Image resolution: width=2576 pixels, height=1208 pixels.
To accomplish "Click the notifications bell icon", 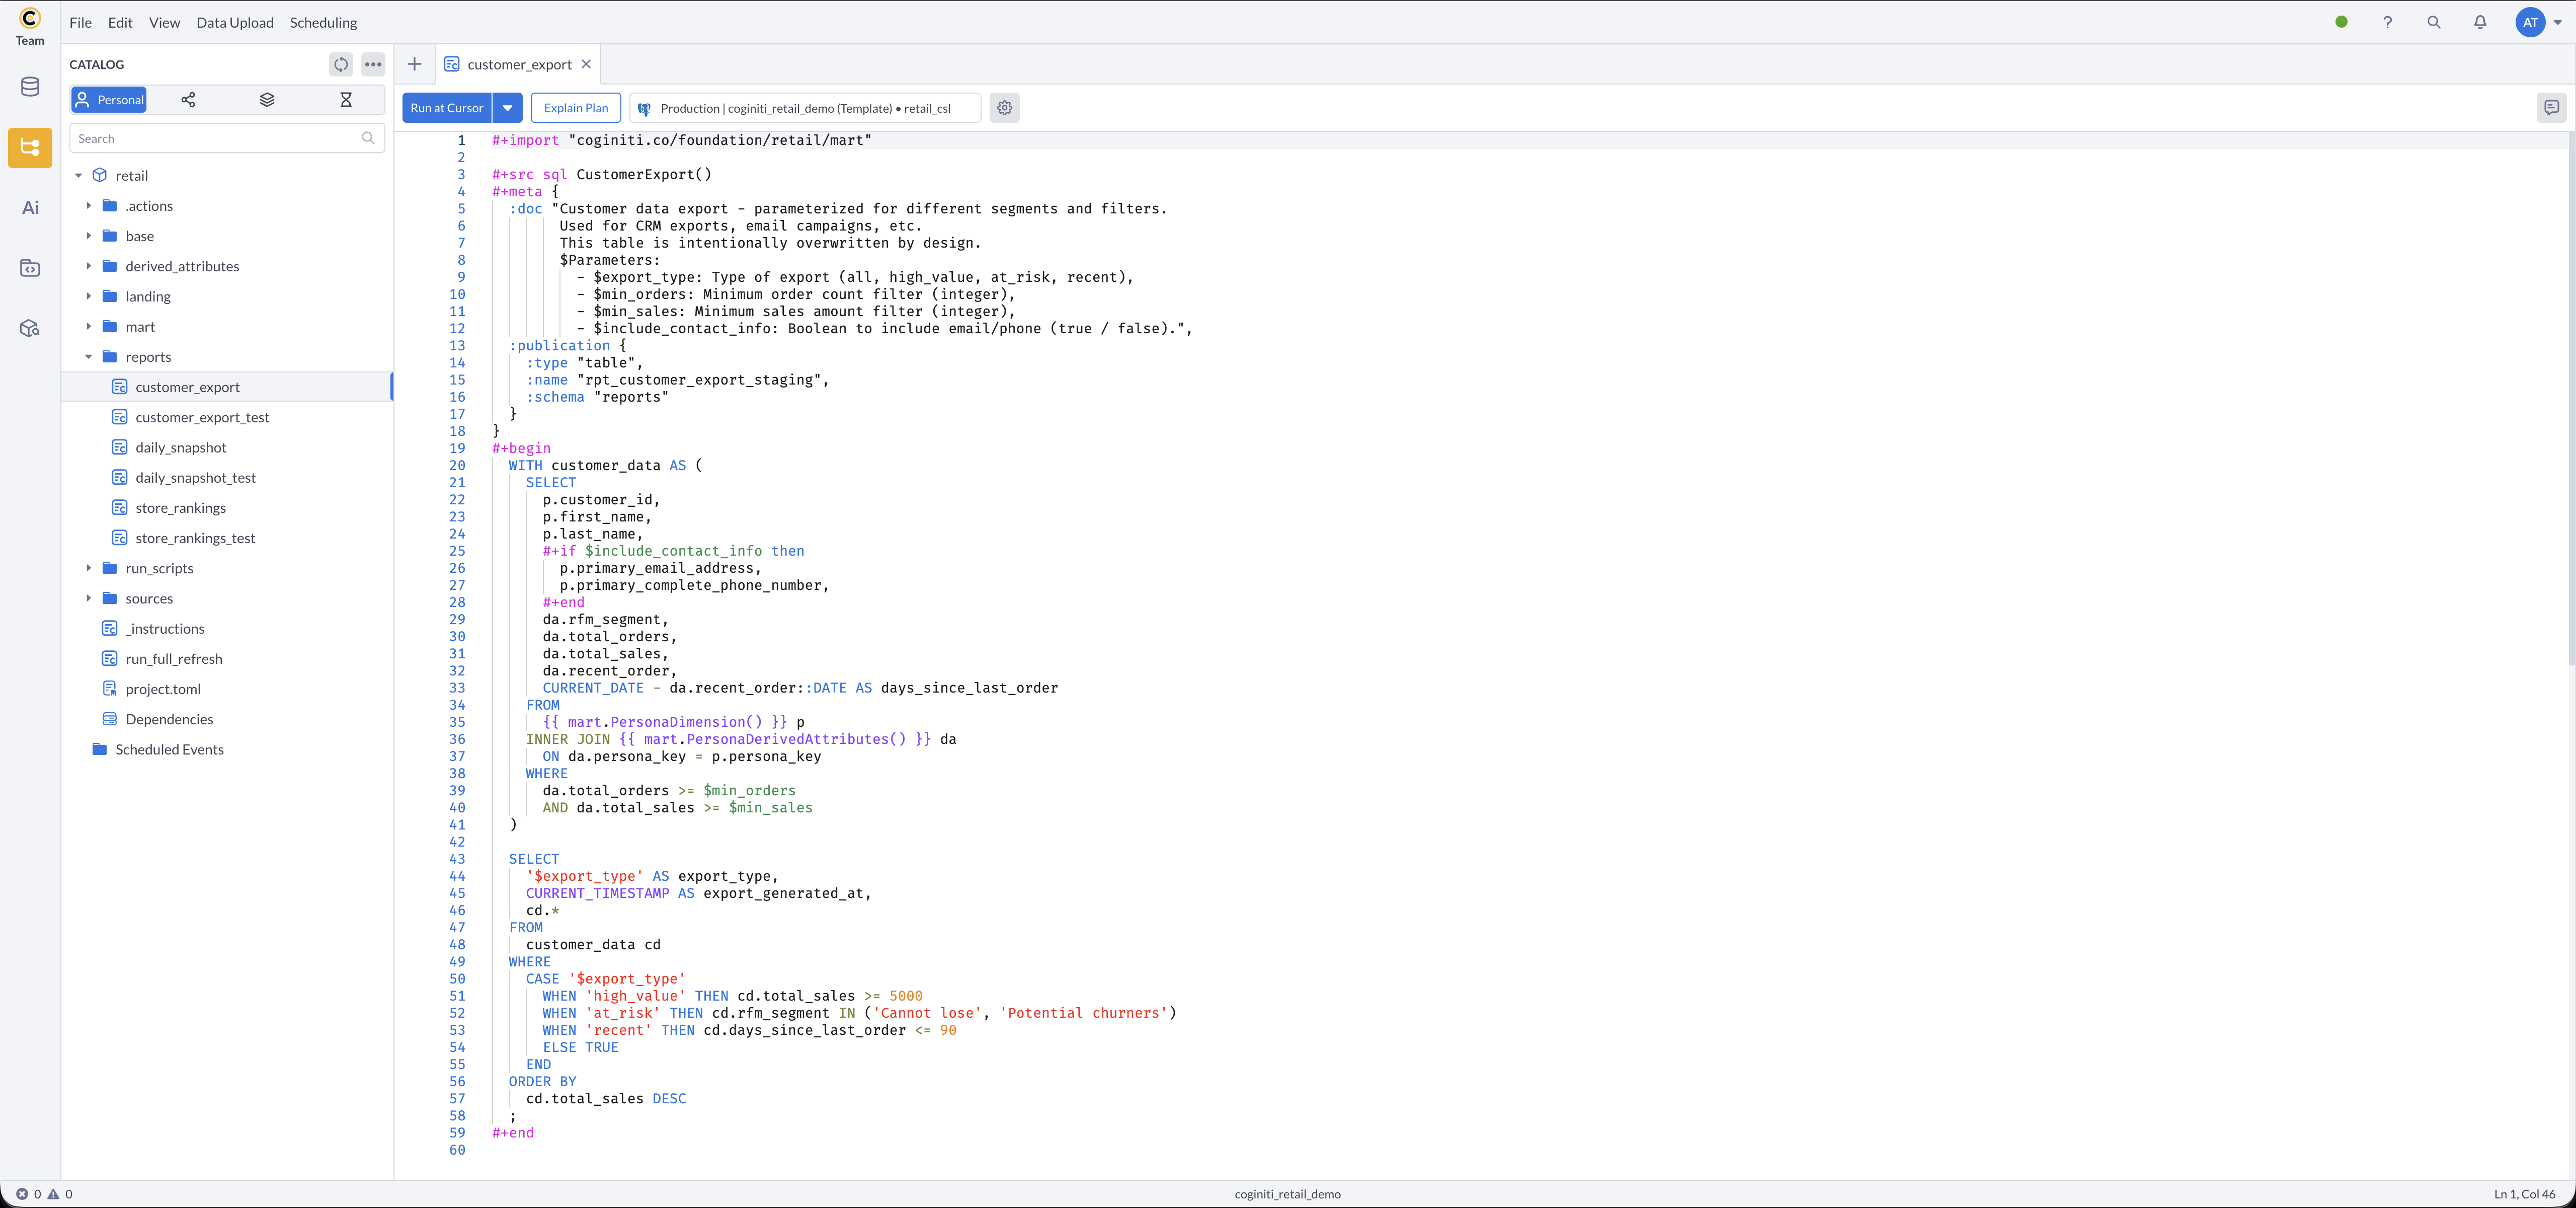I will (x=2481, y=21).
